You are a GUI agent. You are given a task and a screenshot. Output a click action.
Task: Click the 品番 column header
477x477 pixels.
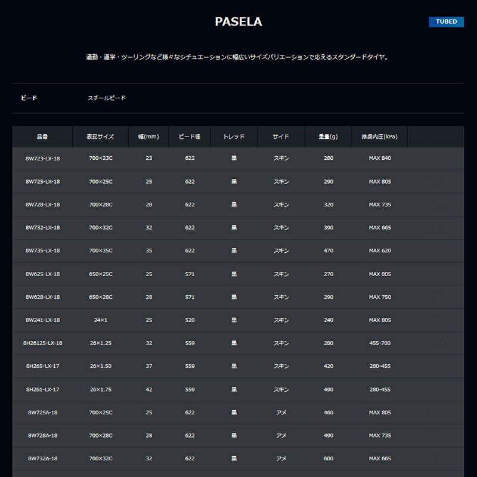(42, 137)
